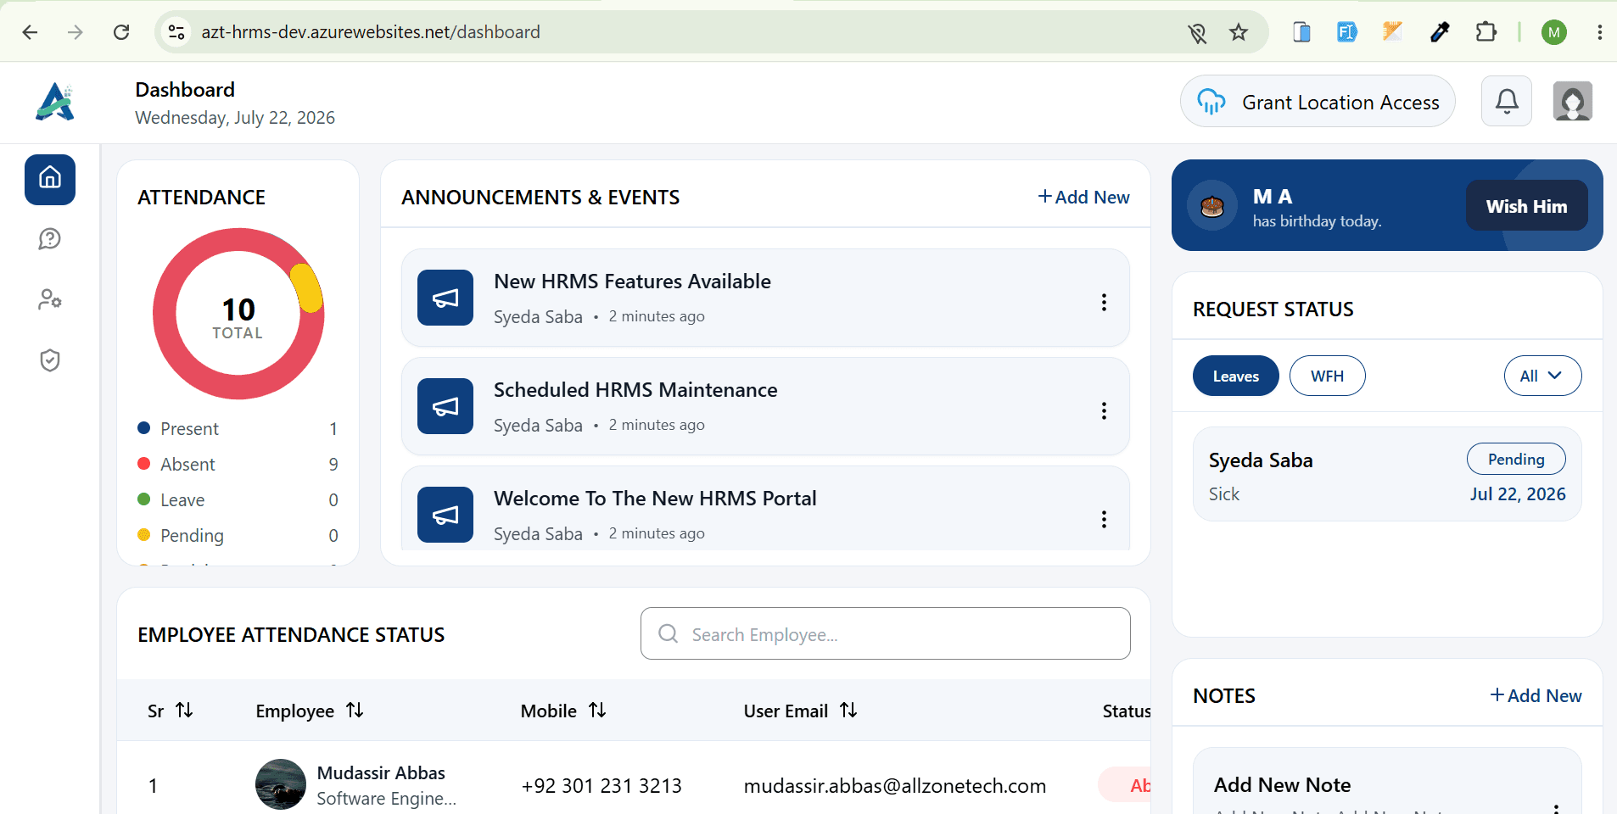Open options menu for New HRMS Features Available
Image resolution: width=1617 pixels, height=814 pixels.
1104,303
